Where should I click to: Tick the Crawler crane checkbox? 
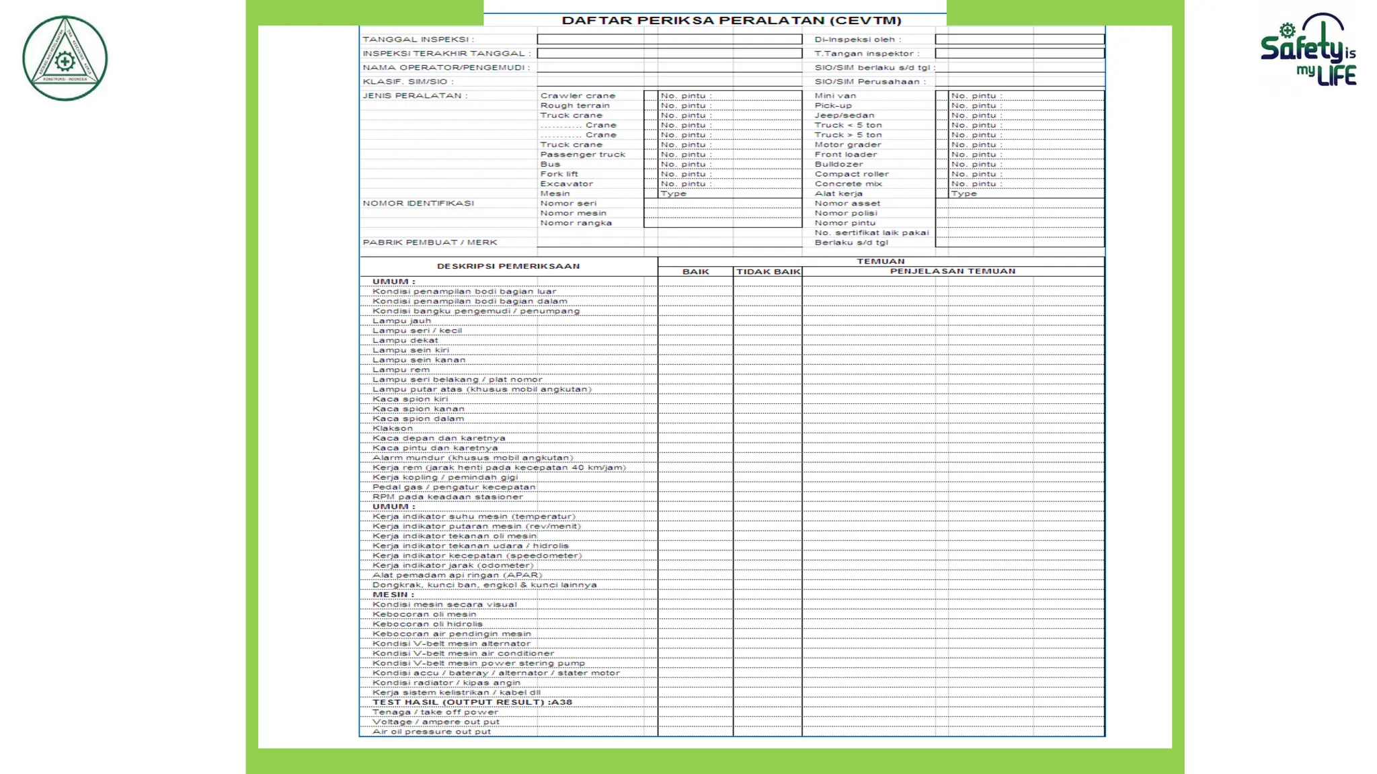click(650, 95)
